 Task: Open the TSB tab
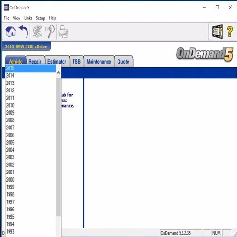tap(76, 62)
